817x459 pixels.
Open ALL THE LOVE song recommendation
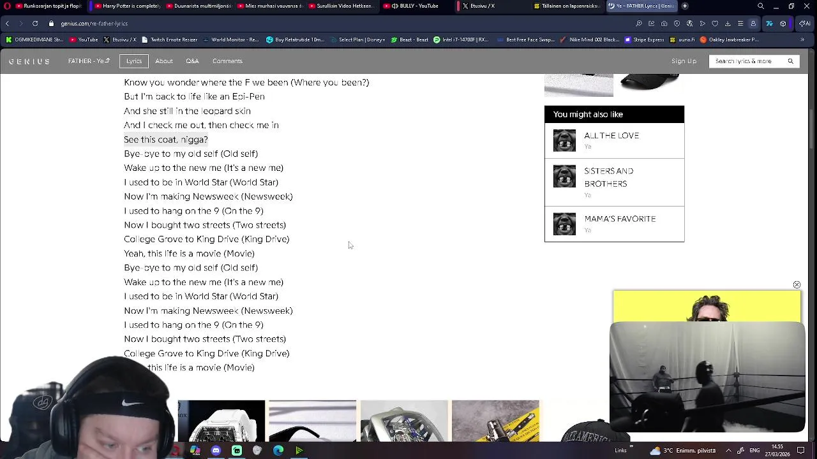(614, 141)
